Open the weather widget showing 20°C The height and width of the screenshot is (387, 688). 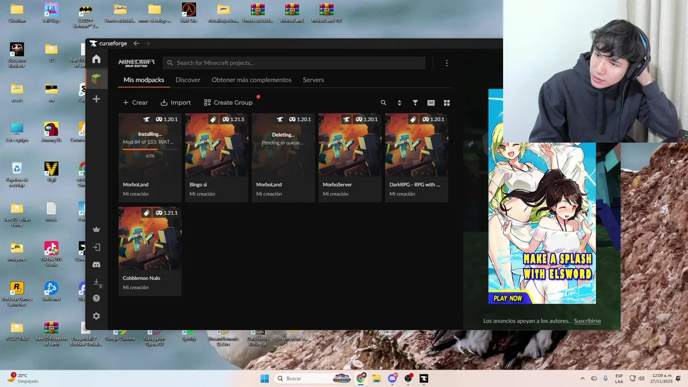coord(21,378)
